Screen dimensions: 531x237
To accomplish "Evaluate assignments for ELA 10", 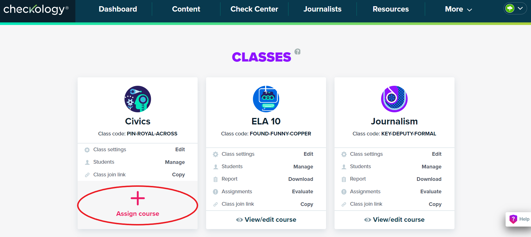I will pyautogui.click(x=303, y=192).
